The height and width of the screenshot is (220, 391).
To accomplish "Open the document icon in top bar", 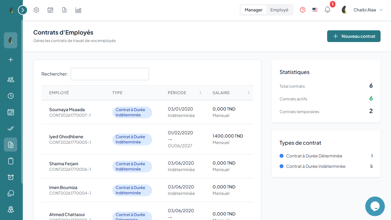I will point(65,10).
